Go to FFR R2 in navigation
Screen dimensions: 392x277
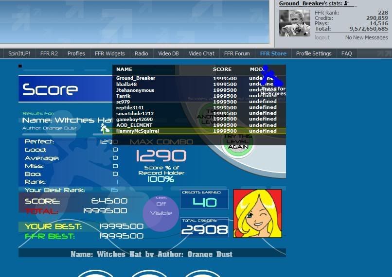pyautogui.click(x=49, y=53)
